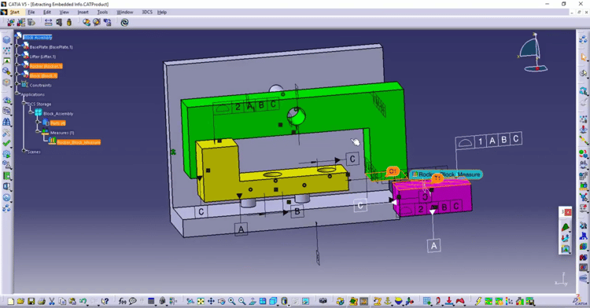Expand the Lifter tree node

pyautogui.click(x=17, y=56)
